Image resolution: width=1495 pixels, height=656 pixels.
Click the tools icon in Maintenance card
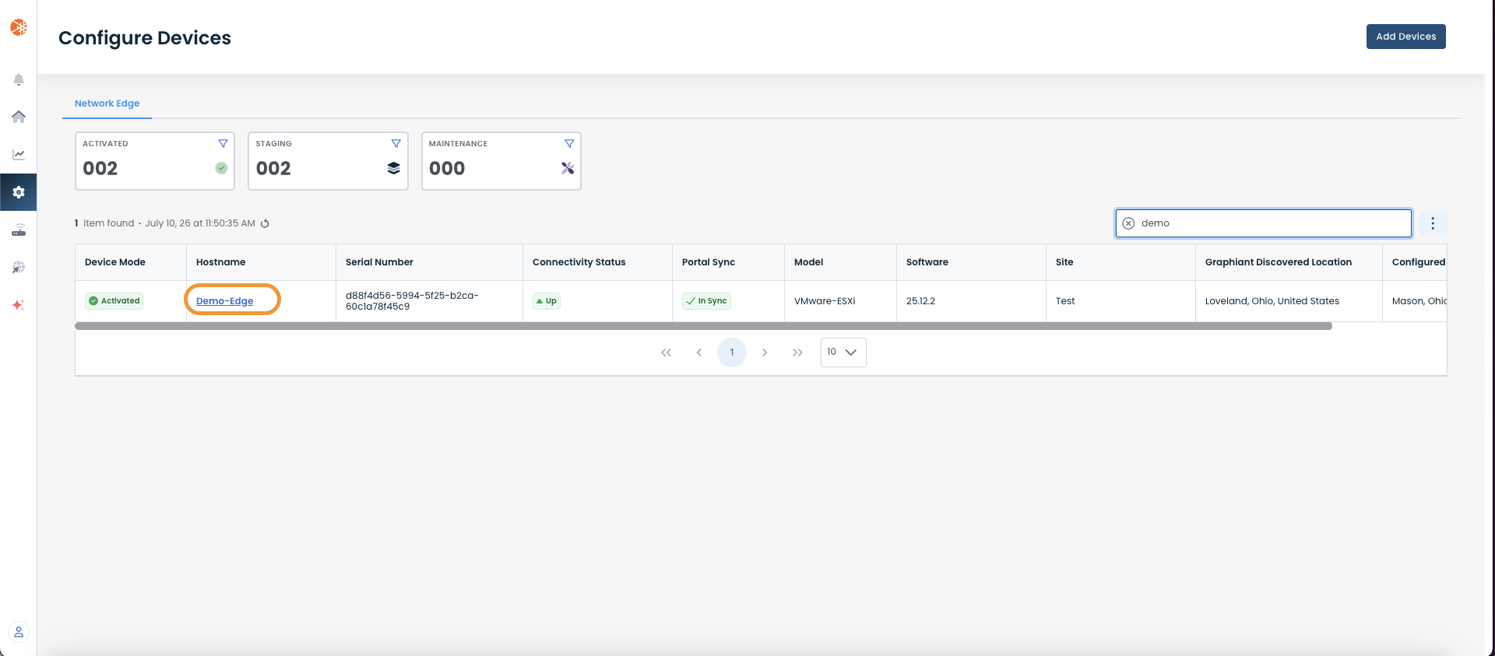[568, 168]
